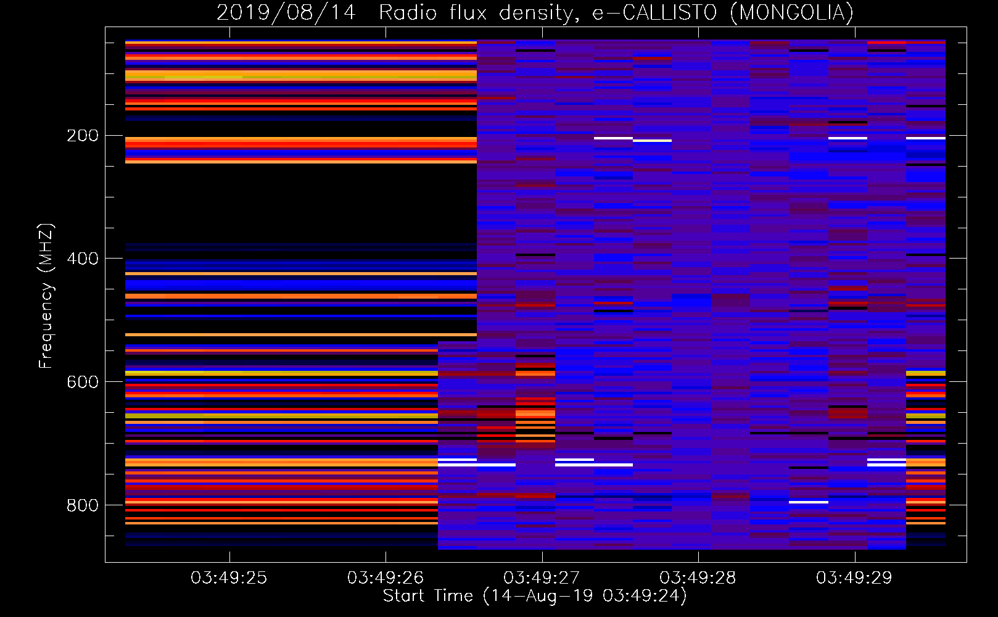Select the '03:49:27' time axis label
Screen dimensions: 998x617
(542, 578)
